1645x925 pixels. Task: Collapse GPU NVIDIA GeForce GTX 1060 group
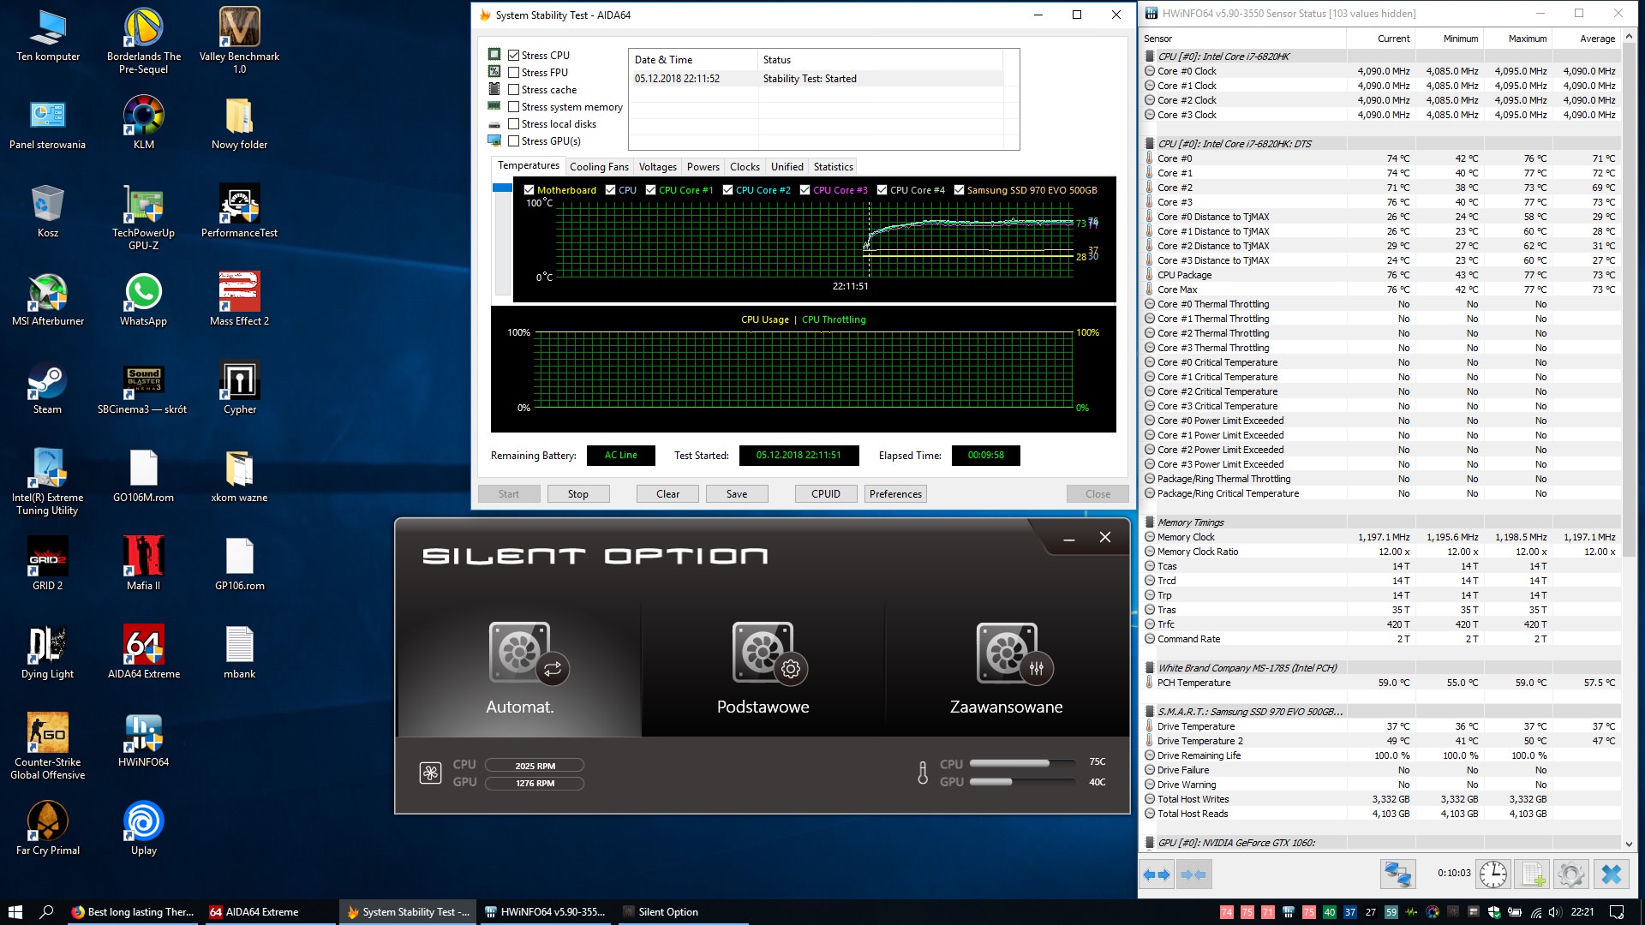tap(1150, 843)
